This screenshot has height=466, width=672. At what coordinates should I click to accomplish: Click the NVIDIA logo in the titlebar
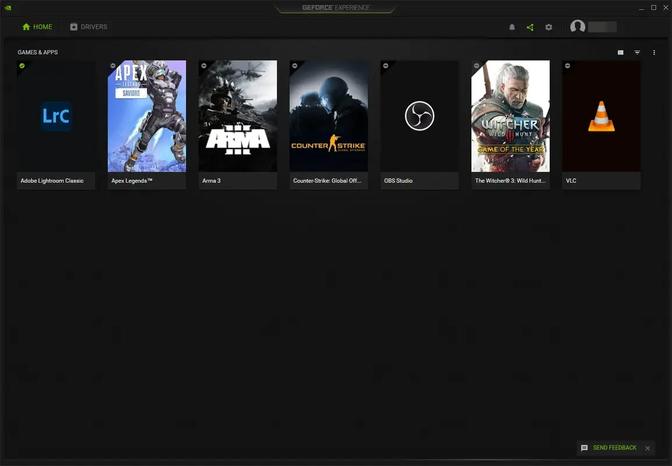point(8,7)
